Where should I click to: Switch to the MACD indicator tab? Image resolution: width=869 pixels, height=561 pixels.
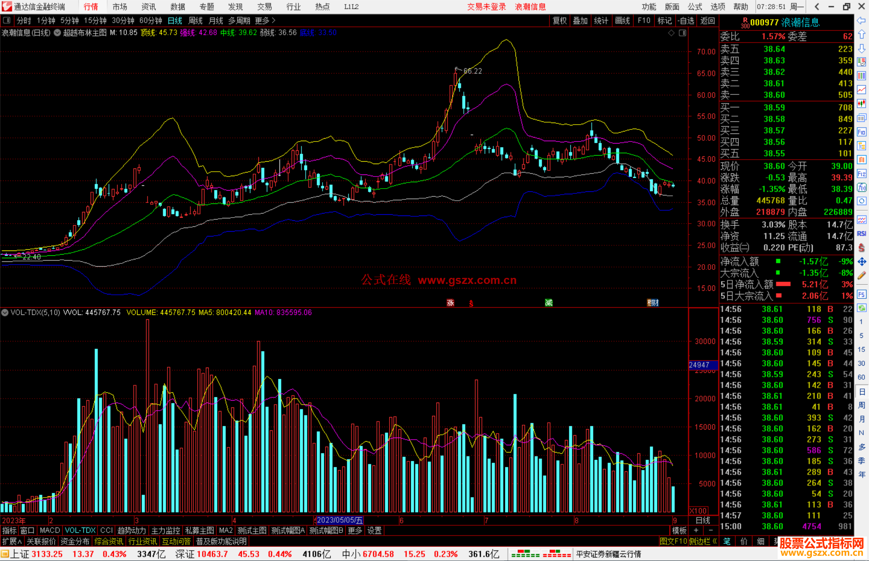50,530
